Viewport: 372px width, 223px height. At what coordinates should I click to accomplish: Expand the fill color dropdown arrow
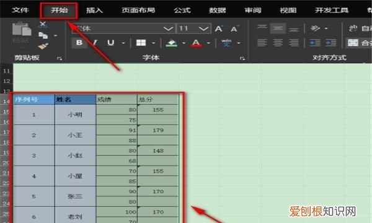click(x=184, y=43)
